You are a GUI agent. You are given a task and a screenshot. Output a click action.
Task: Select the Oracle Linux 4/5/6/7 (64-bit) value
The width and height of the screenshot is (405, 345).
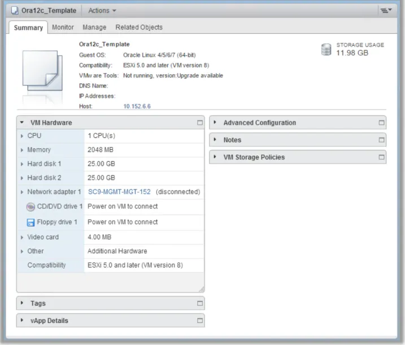click(x=159, y=55)
